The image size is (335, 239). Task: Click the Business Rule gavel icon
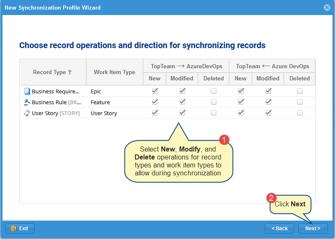[x=27, y=102]
